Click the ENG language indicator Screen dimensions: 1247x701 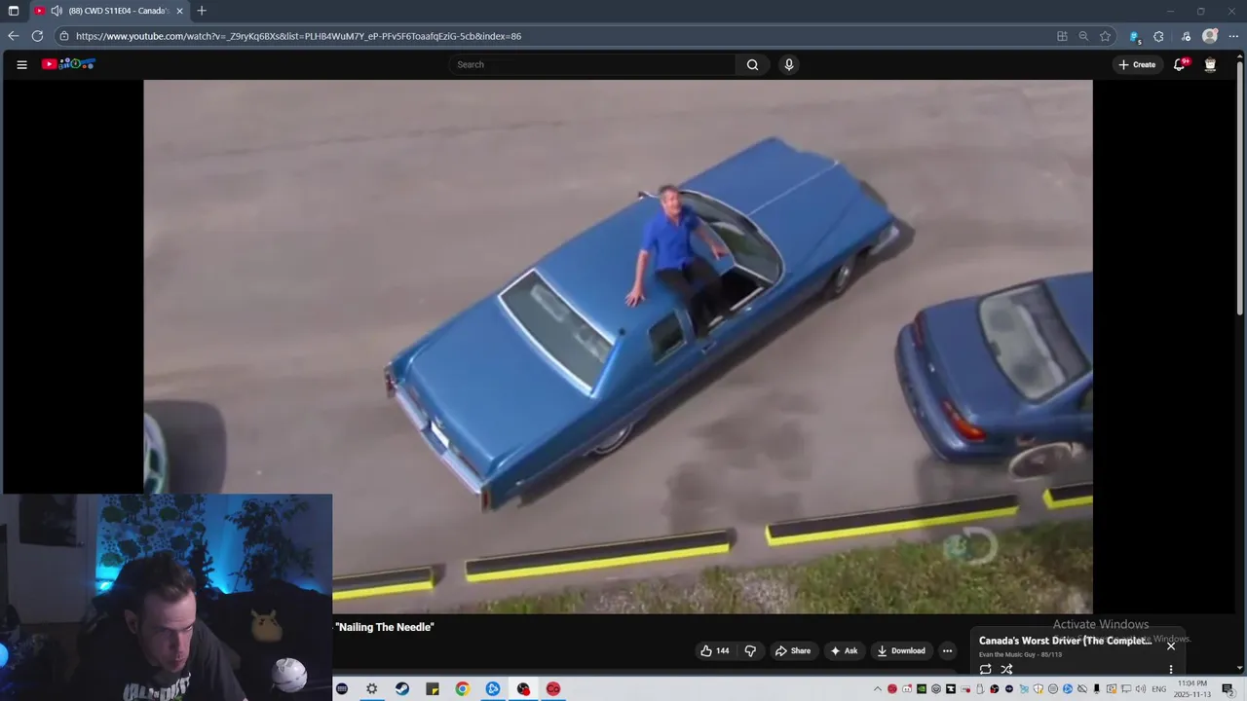(x=1159, y=688)
